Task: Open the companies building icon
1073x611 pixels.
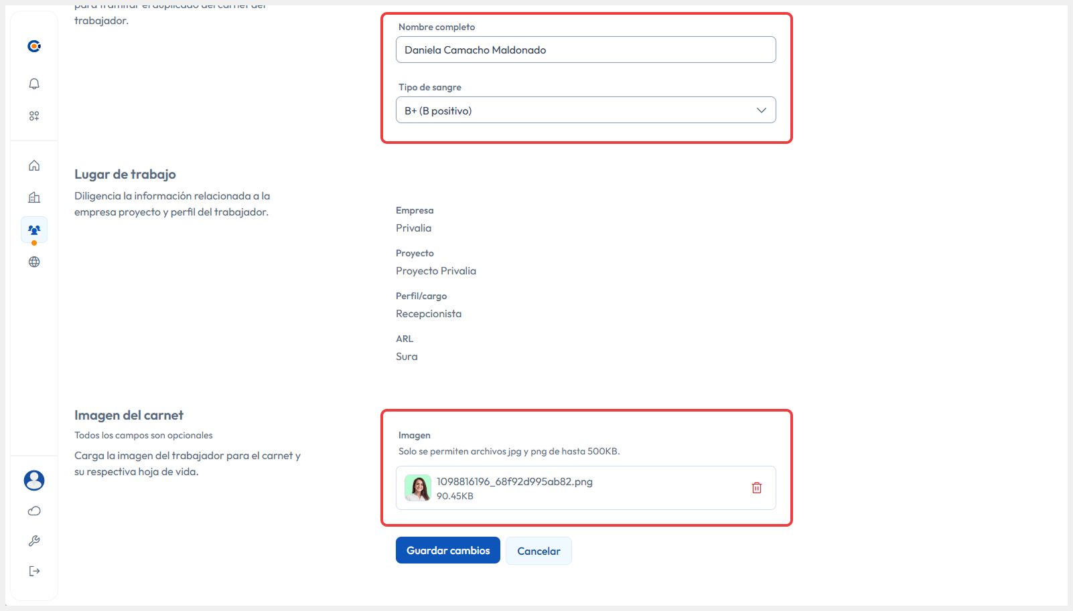Action: click(34, 197)
